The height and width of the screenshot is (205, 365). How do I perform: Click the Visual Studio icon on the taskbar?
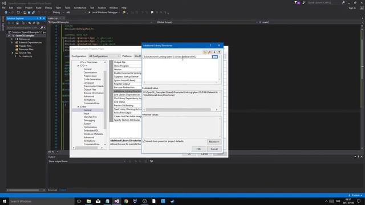coord(116,201)
